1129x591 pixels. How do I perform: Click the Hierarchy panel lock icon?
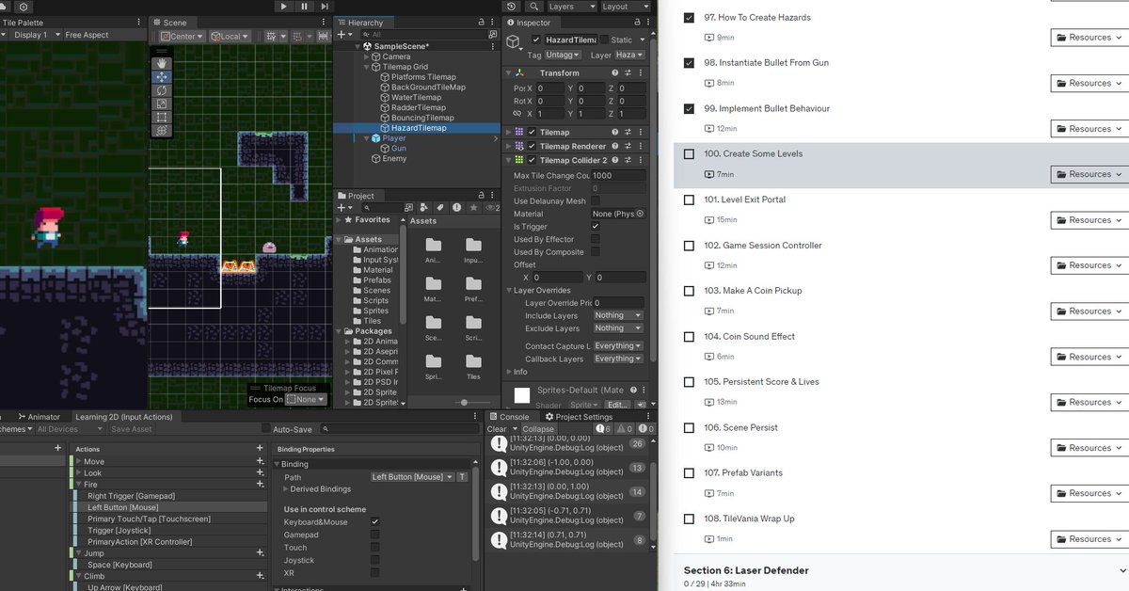point(484,23)
